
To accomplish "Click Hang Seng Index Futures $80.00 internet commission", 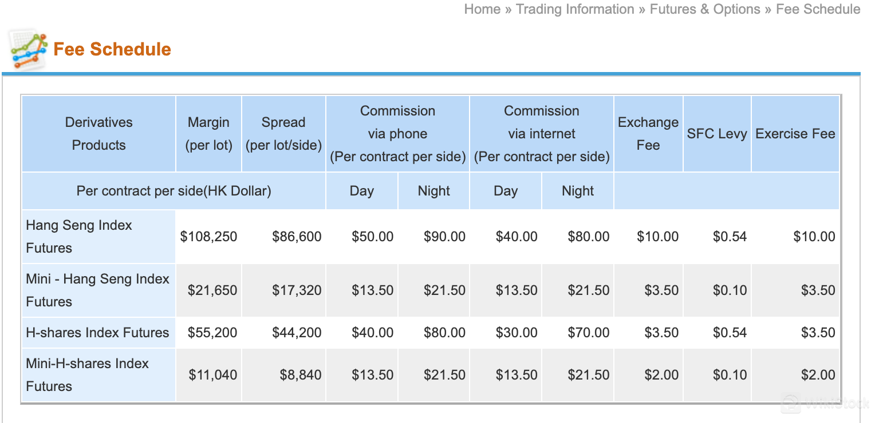I will [x=589, y=237].
